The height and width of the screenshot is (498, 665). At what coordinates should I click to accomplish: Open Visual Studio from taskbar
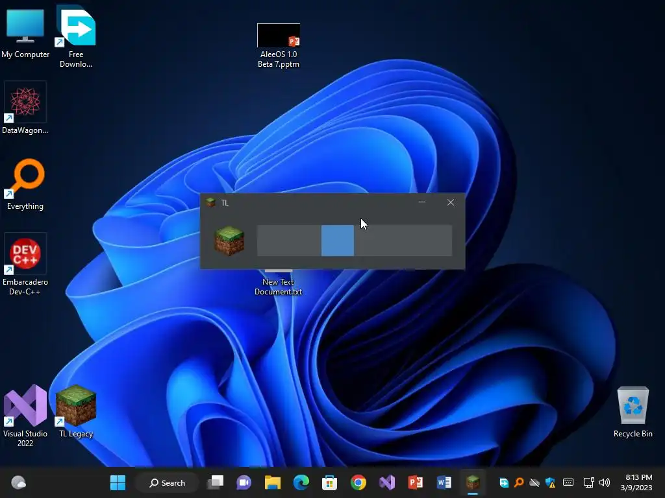pyautogui.click(x=387, y=482)
